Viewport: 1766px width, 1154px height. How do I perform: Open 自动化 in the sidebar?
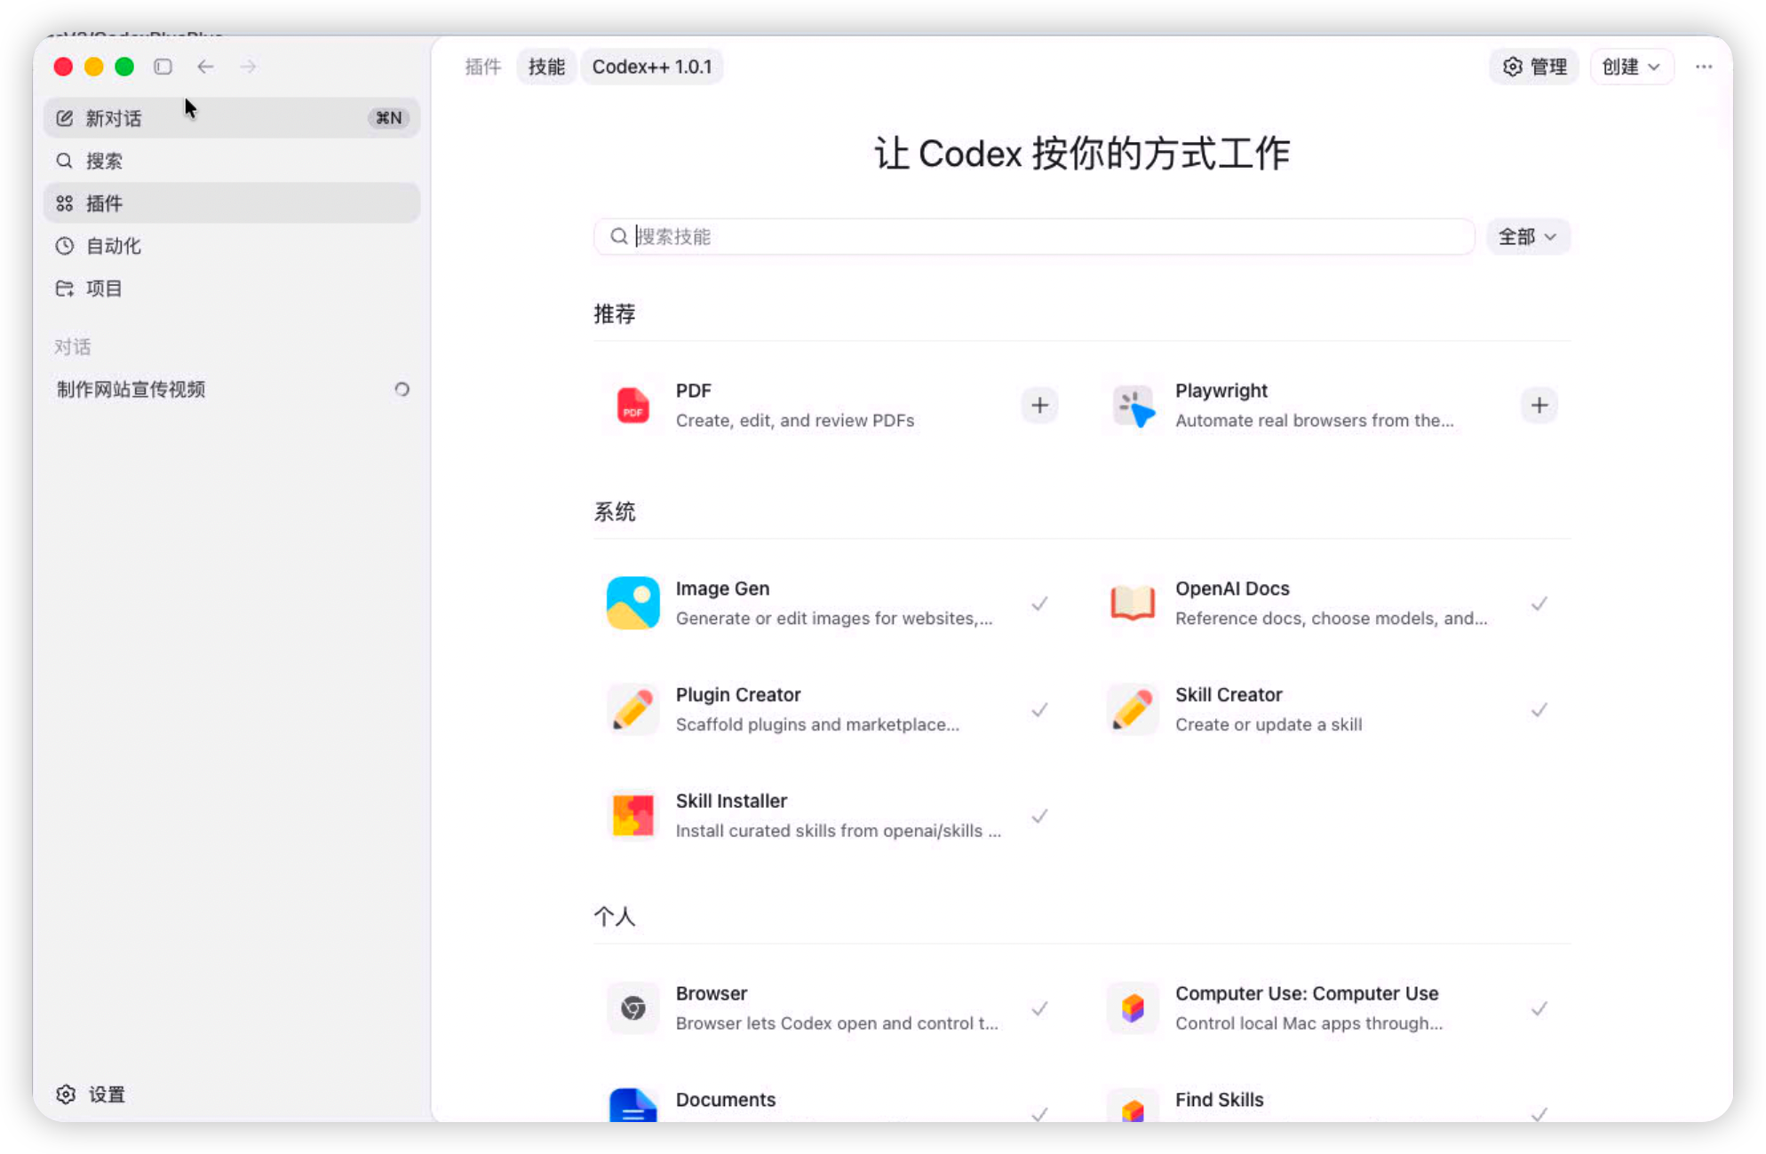[231, 246]
